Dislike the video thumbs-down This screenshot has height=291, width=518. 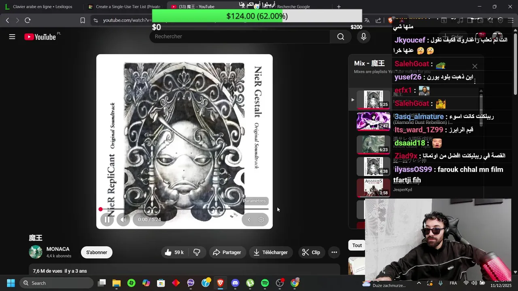click(197, 252)
